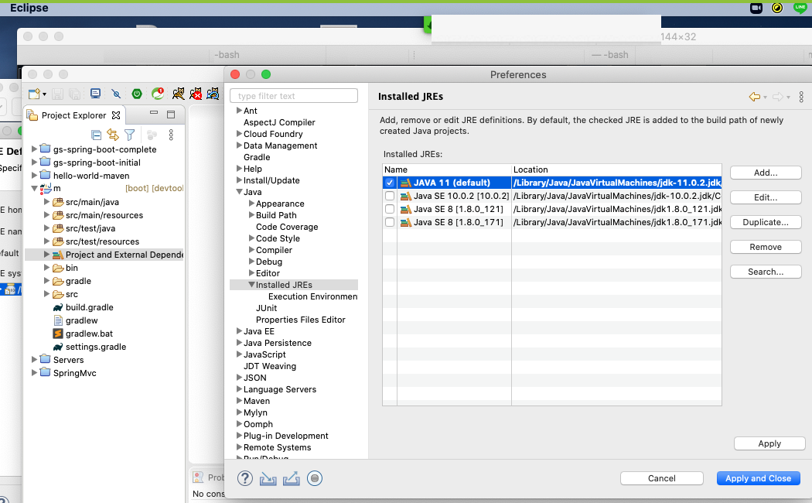Select gradlew.bat file in Project Explorer
Viewport: 812px width, 503px height.
point(89,334)
